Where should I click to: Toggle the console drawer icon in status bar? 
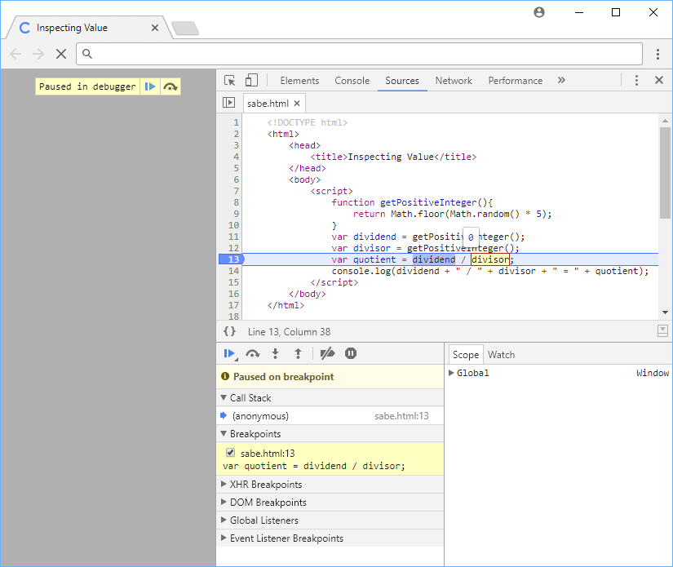662,331
